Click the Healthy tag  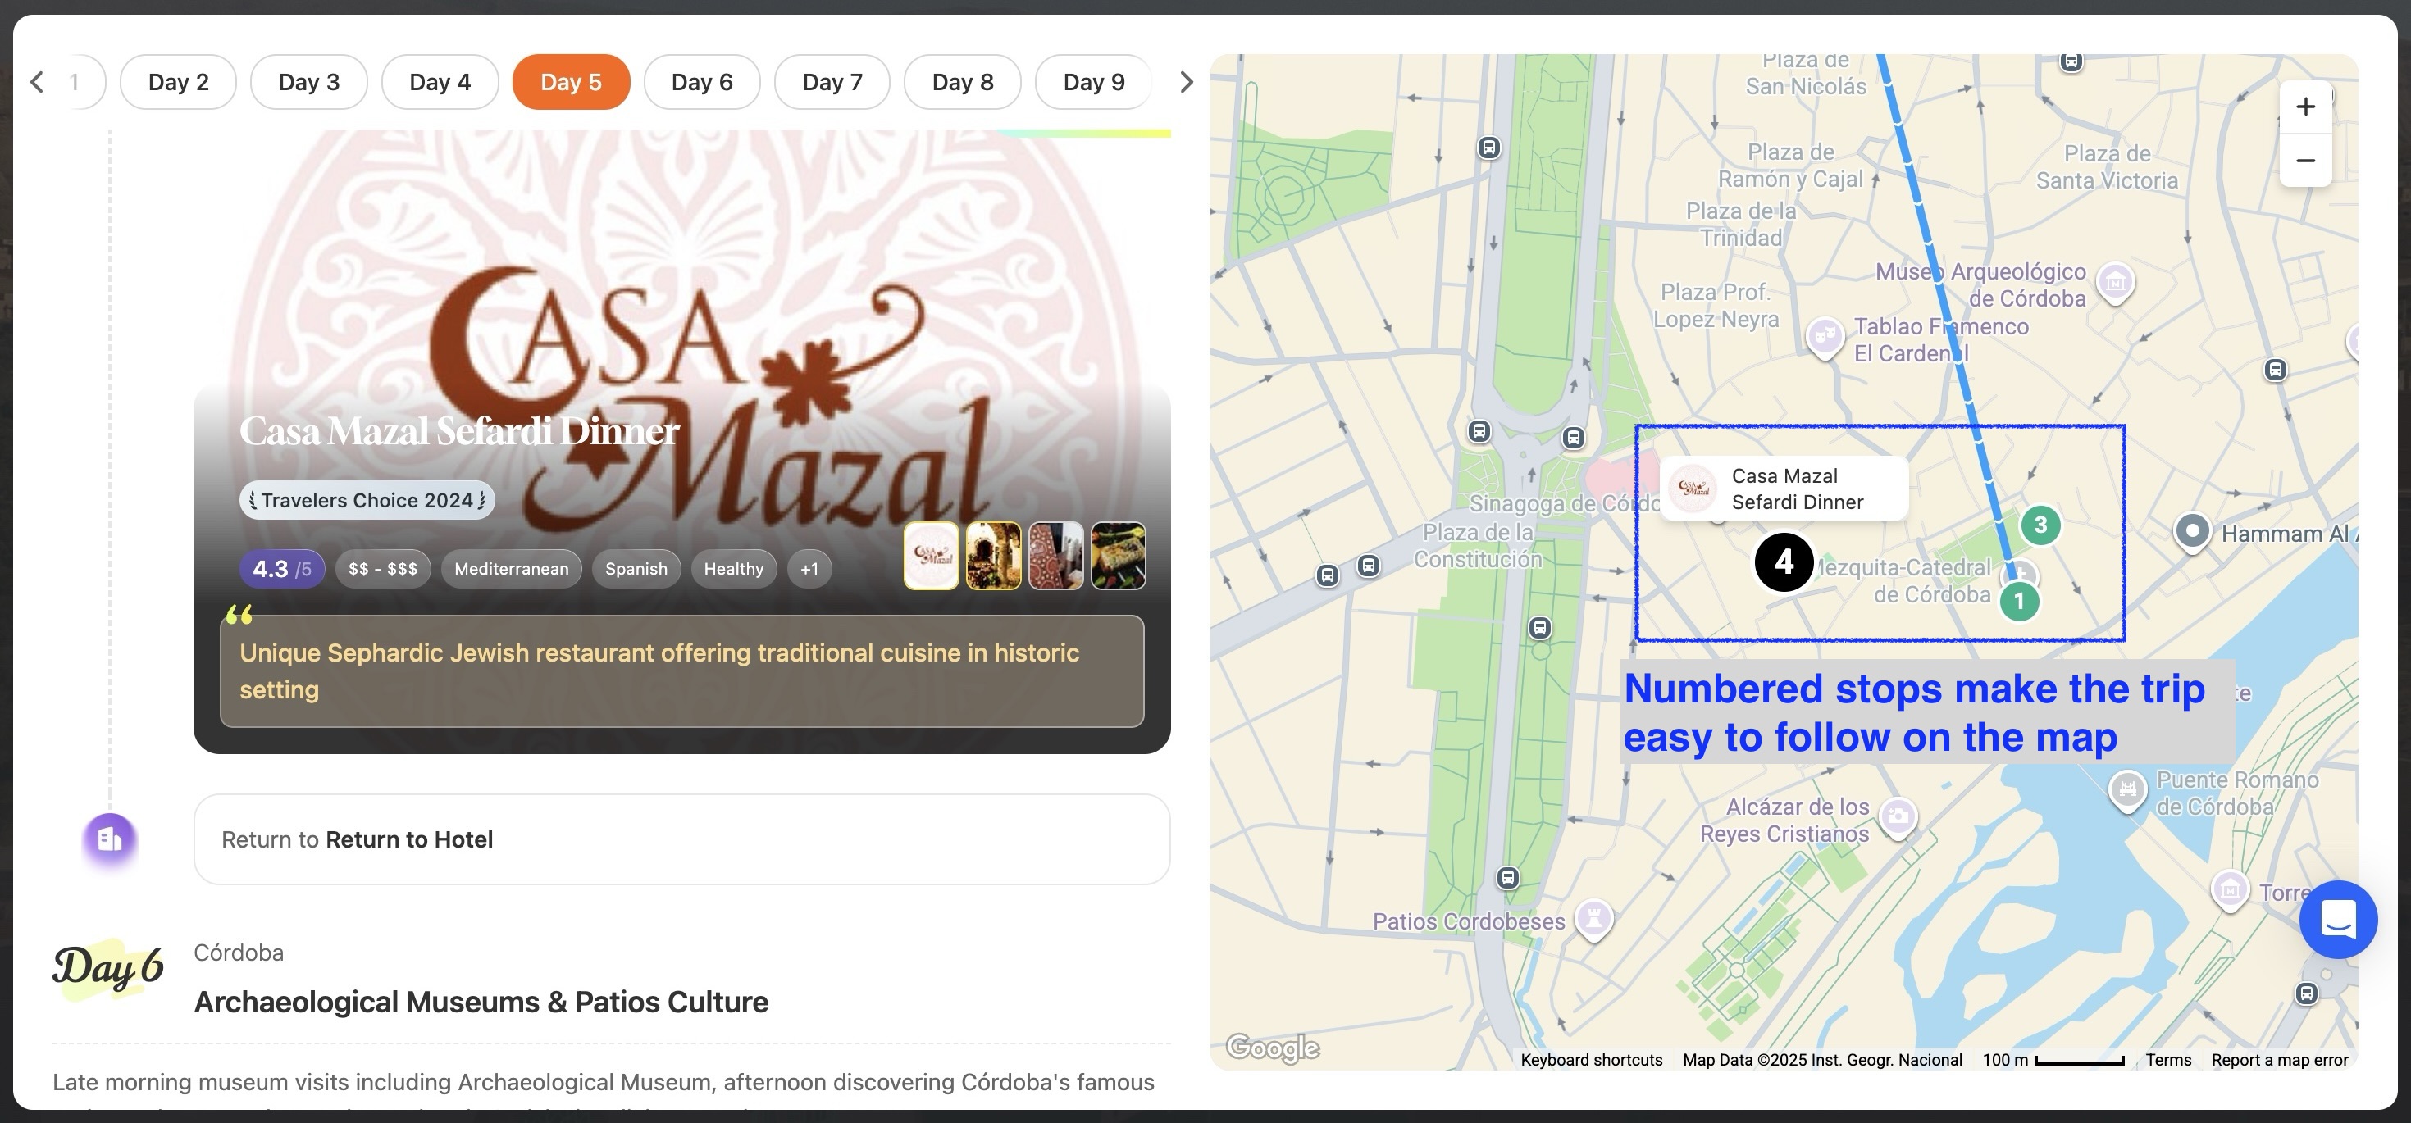(x=734, y=569)
